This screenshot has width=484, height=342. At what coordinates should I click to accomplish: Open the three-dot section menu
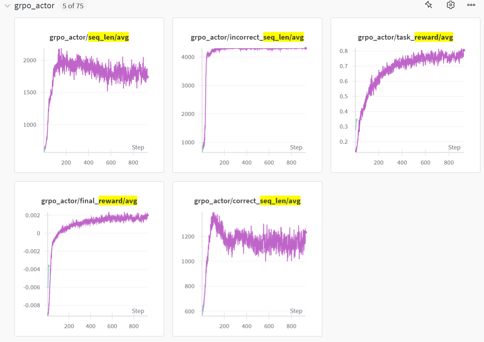[x=471, y=5]
